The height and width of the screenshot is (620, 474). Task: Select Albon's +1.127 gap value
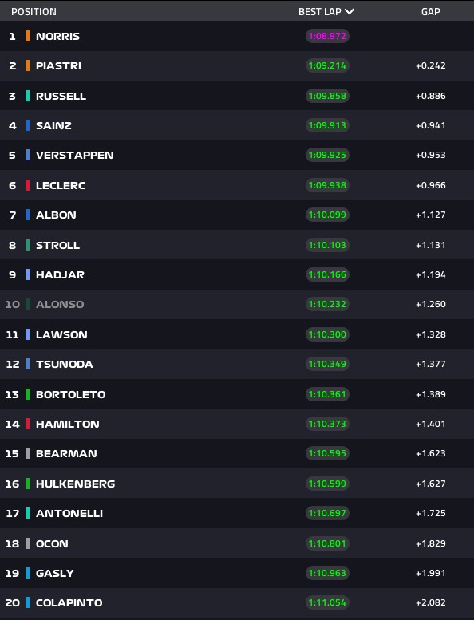tap(431, 215)
